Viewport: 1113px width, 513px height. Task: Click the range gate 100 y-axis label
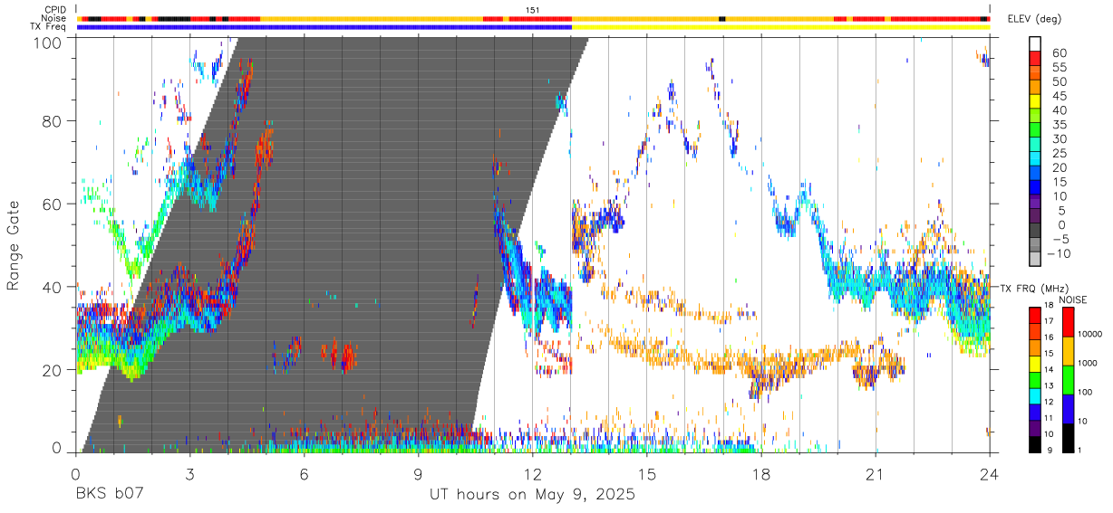50,43
